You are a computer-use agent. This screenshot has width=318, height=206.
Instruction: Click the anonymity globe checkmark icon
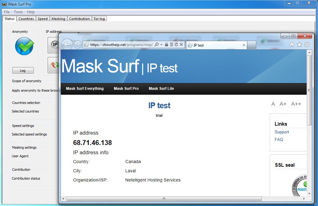point(25,46)
